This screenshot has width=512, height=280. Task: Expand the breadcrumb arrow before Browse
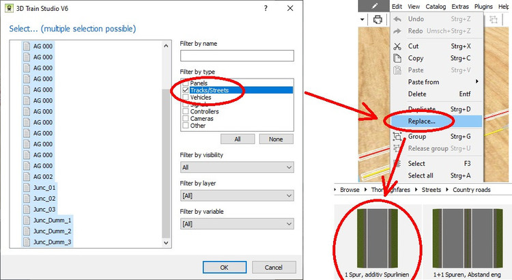point(335,189)
